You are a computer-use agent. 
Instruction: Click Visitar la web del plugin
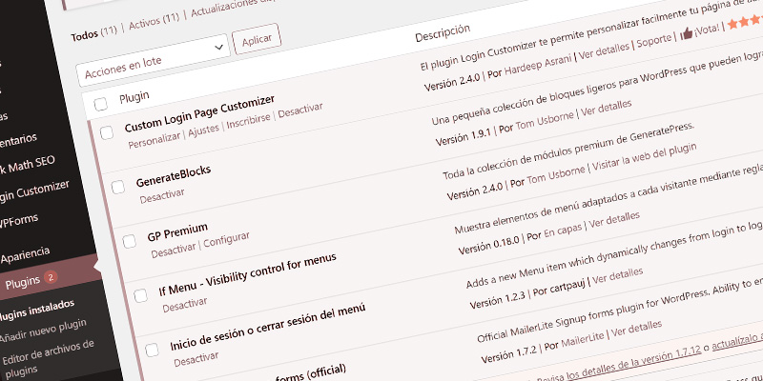(645, 156)
